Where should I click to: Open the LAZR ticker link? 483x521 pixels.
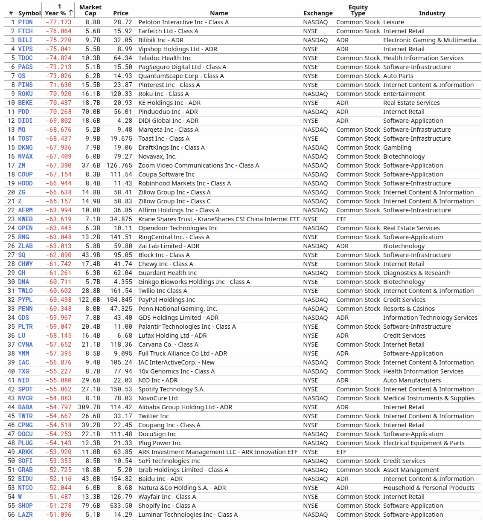(25, 515)
